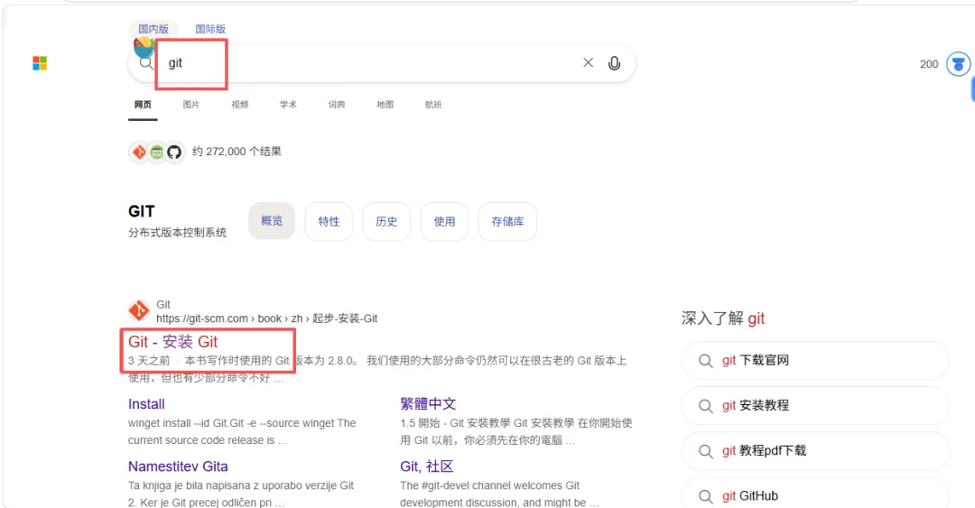Image resolution: width=975 pixels, height=508 pixels.
Task: Search suggestion git 安装教程
Action: (815, 406)
